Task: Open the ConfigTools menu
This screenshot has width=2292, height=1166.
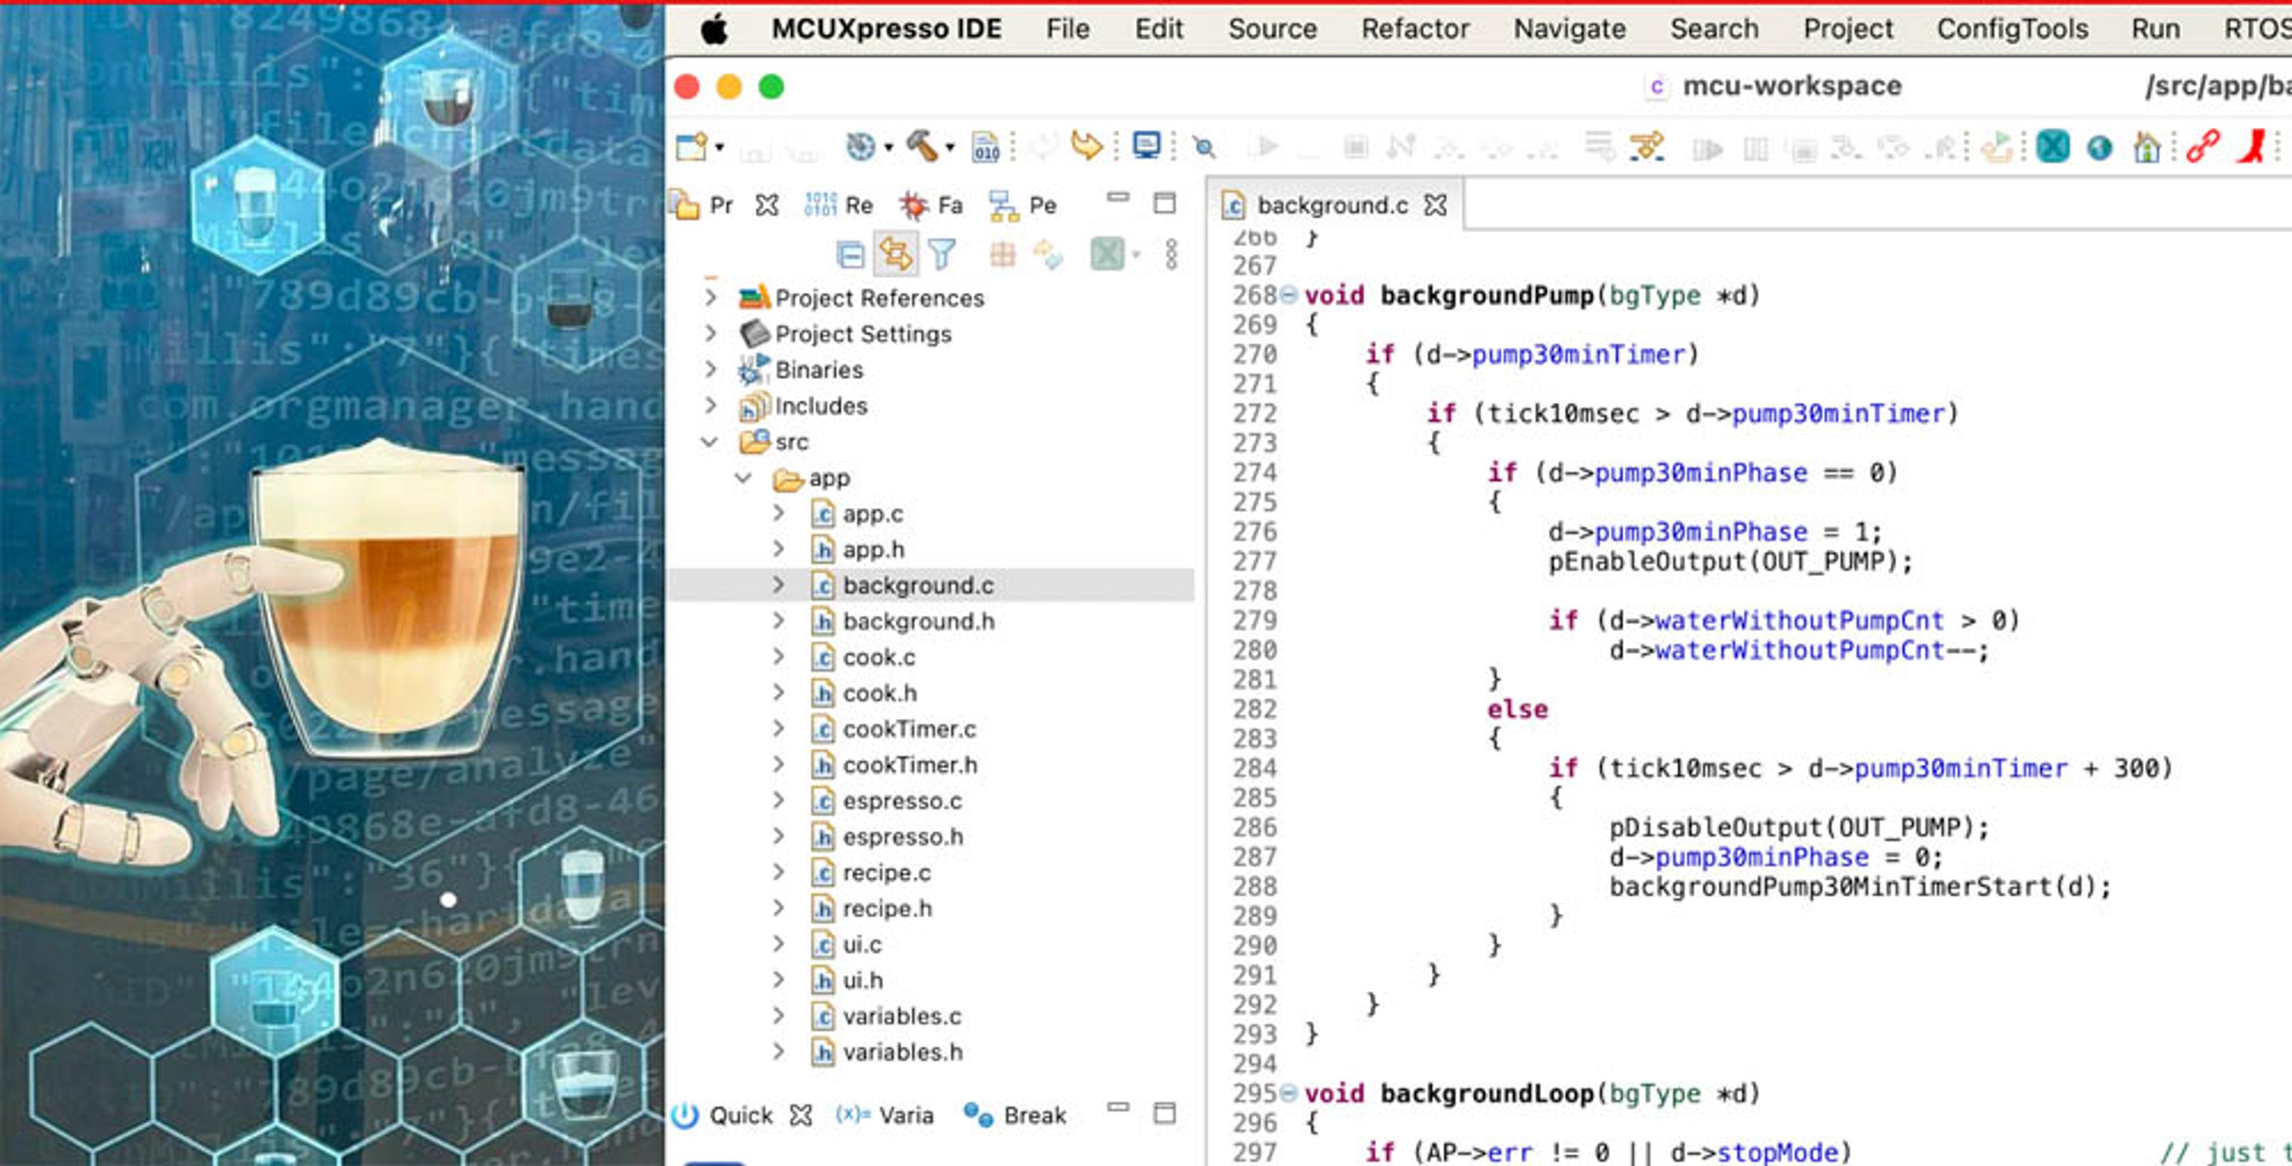Action: [2011, 29]
